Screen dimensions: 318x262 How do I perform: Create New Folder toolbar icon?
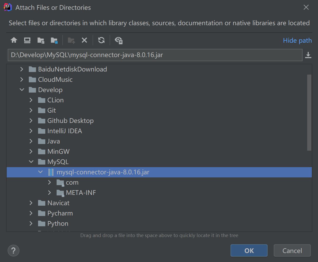click(71, 40)
